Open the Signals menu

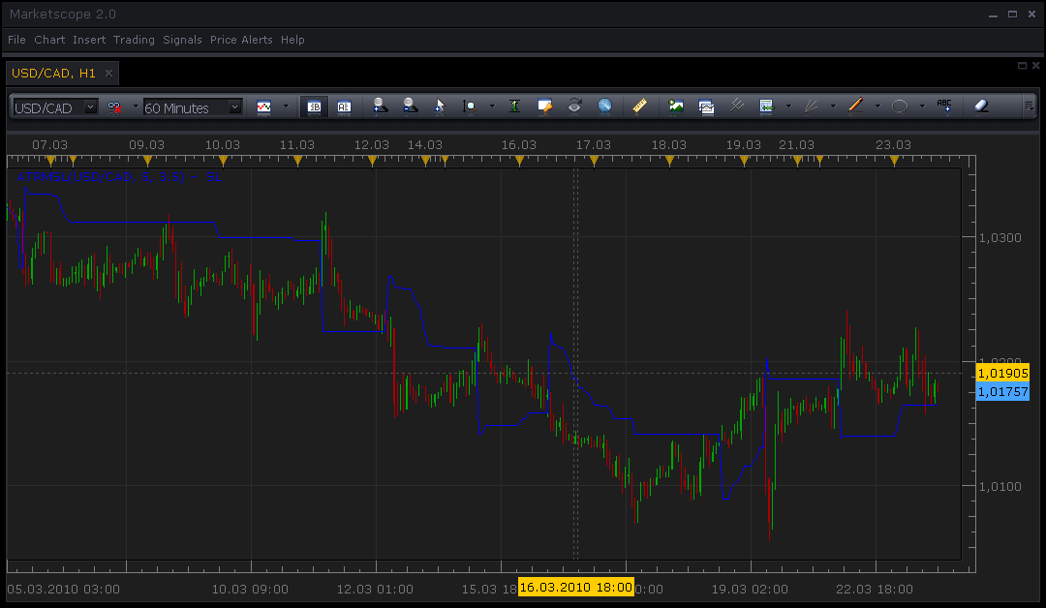pyautogui.click(x=182, y=40)
